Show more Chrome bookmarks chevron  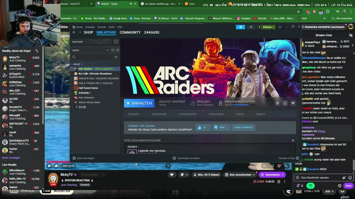(324, 19)
